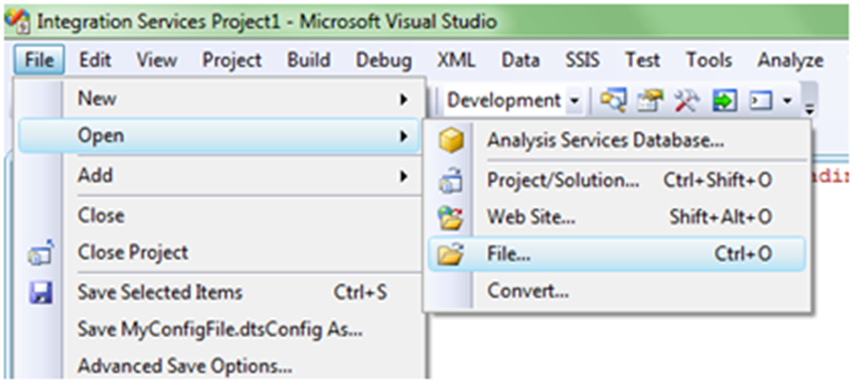
Task: Expand the New submenu
Action: 242,98
